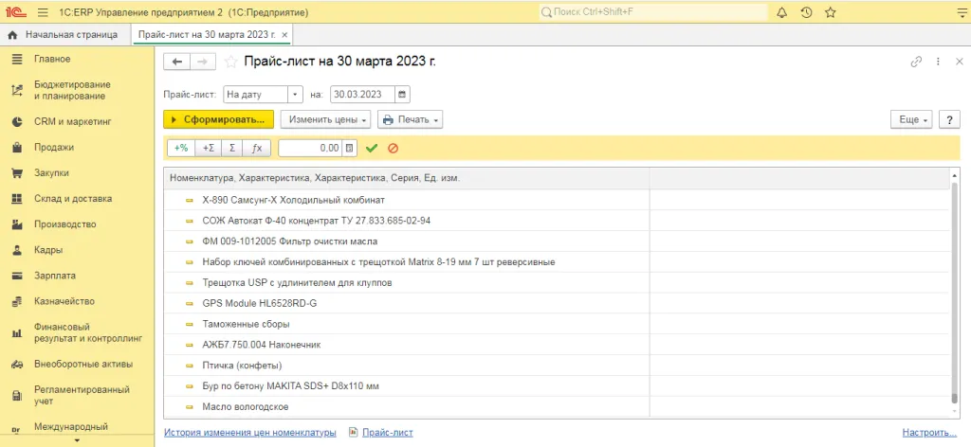Open the history clock icon
The image size is (971, 447).
[x=806, y=13]
